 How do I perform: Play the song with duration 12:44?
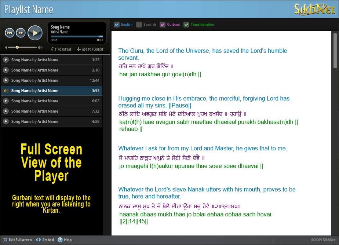6,80
